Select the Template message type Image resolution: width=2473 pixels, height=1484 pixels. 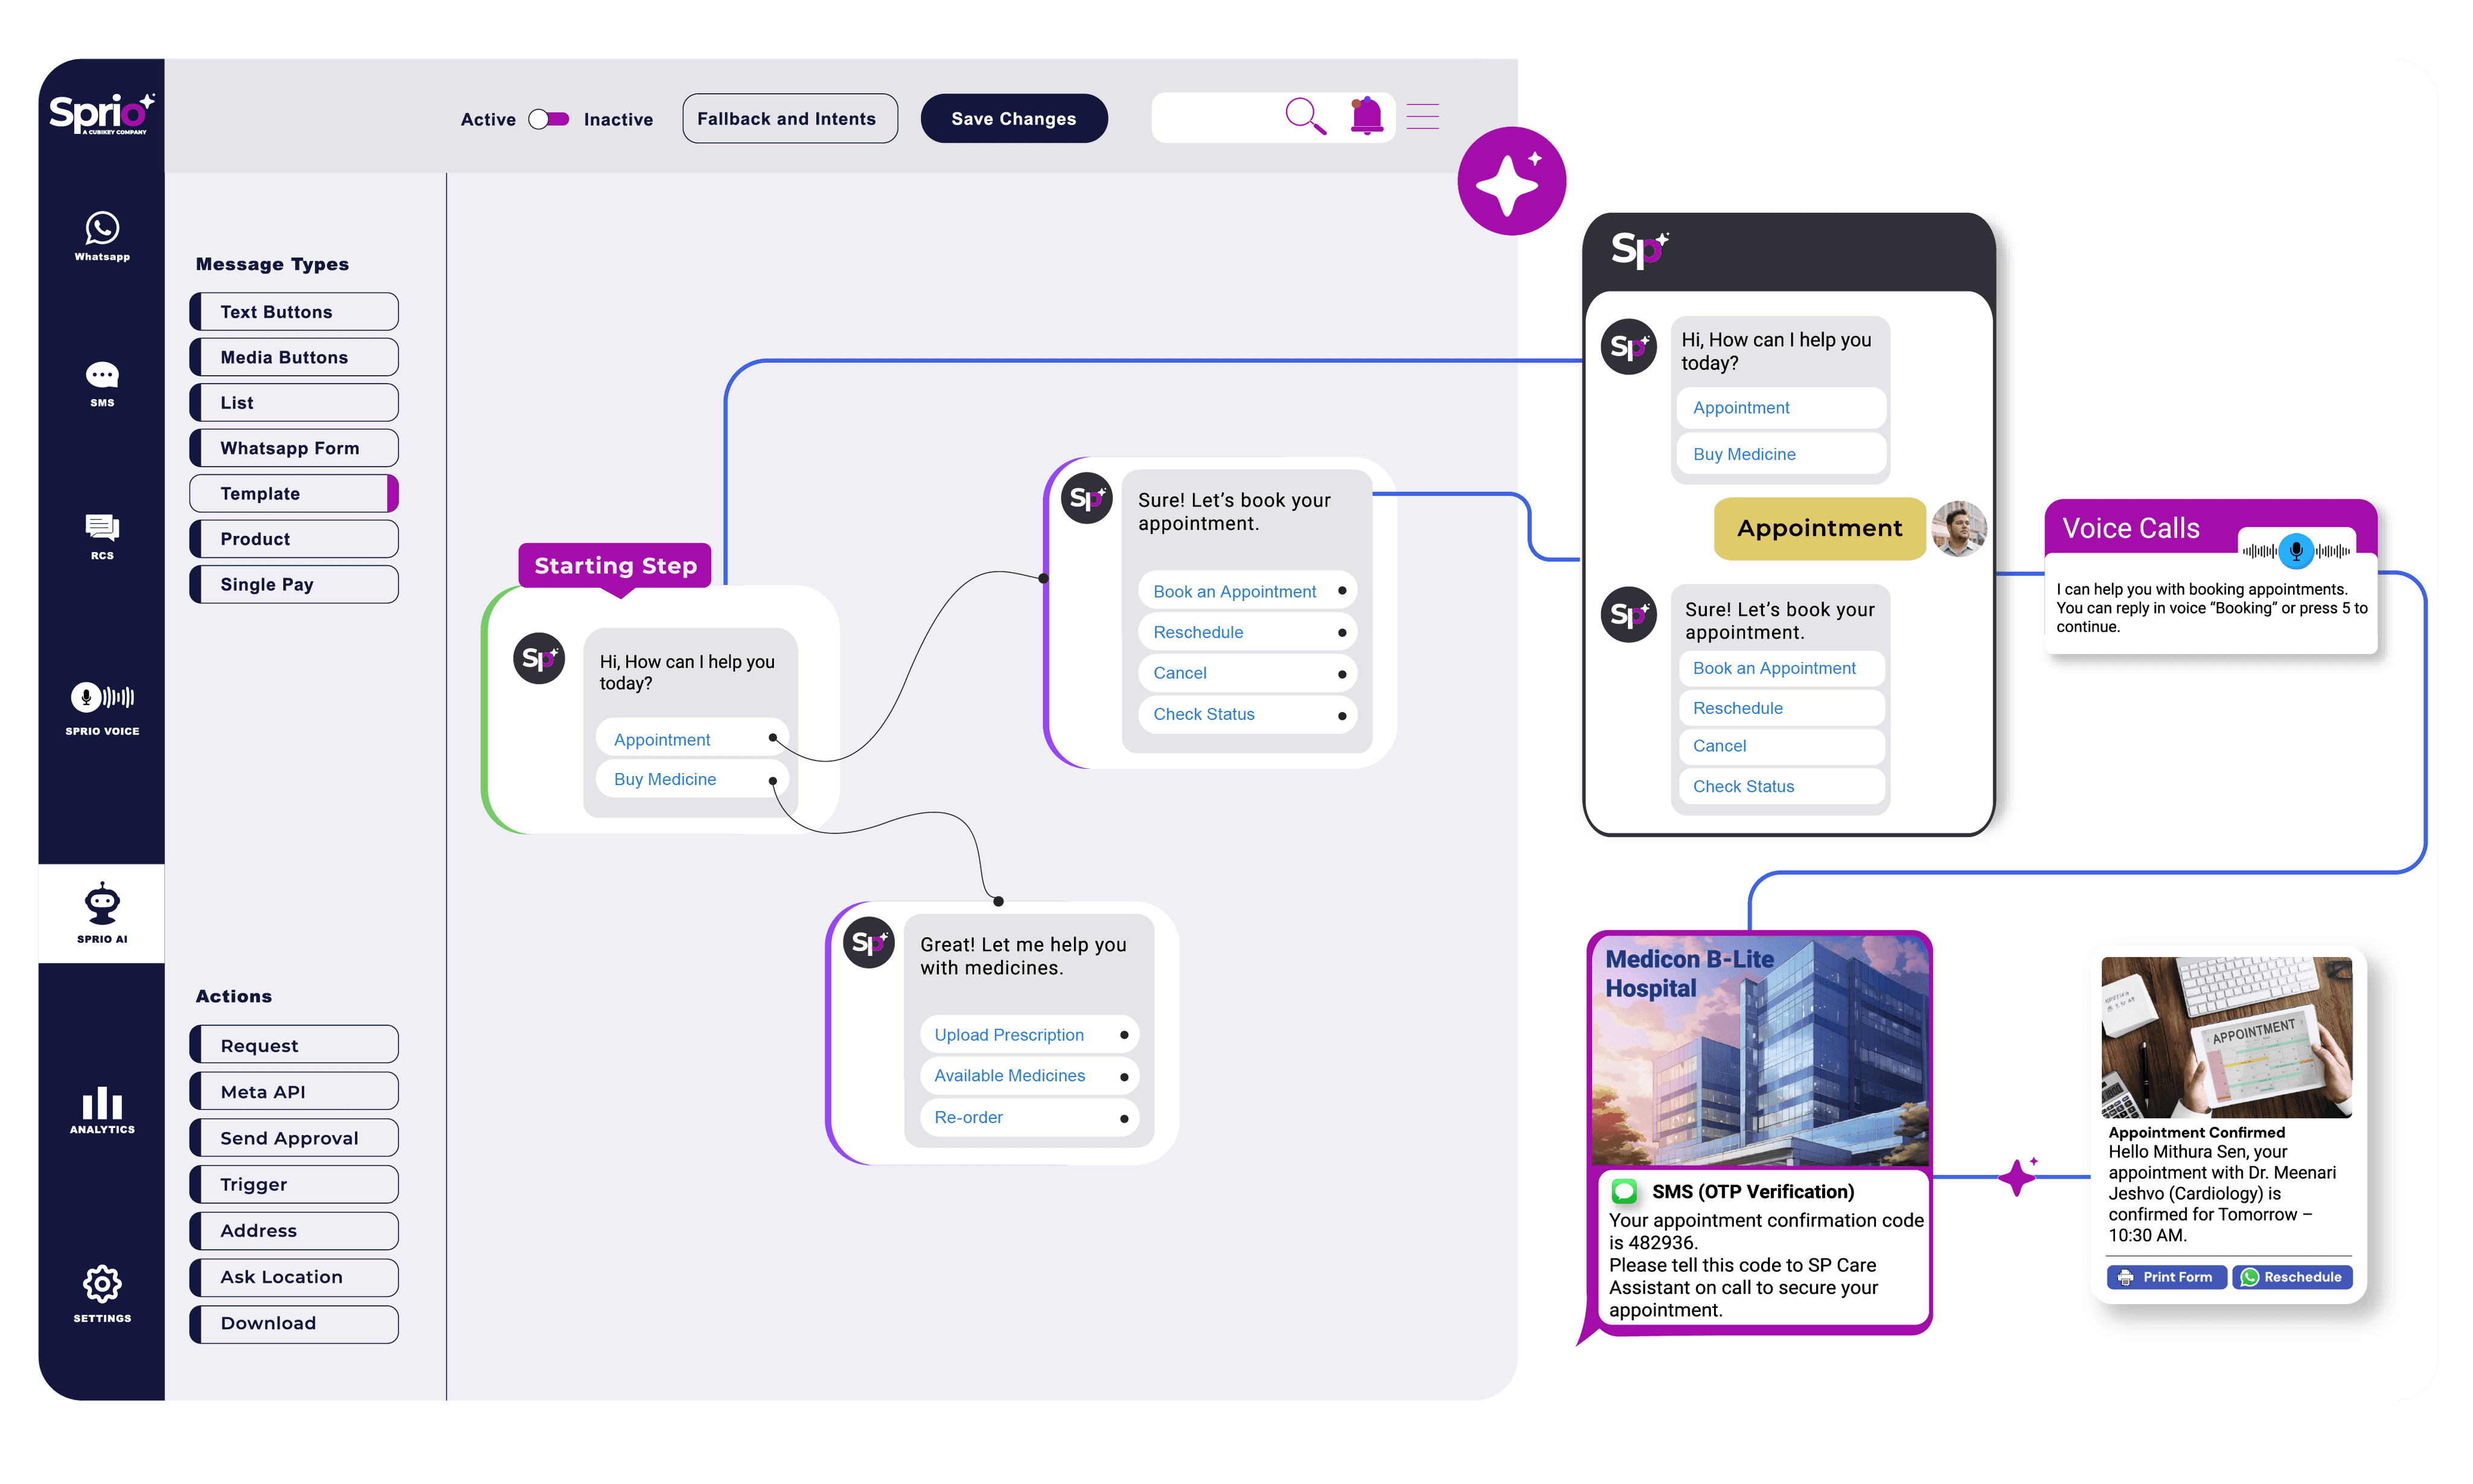tap(294, 494)
